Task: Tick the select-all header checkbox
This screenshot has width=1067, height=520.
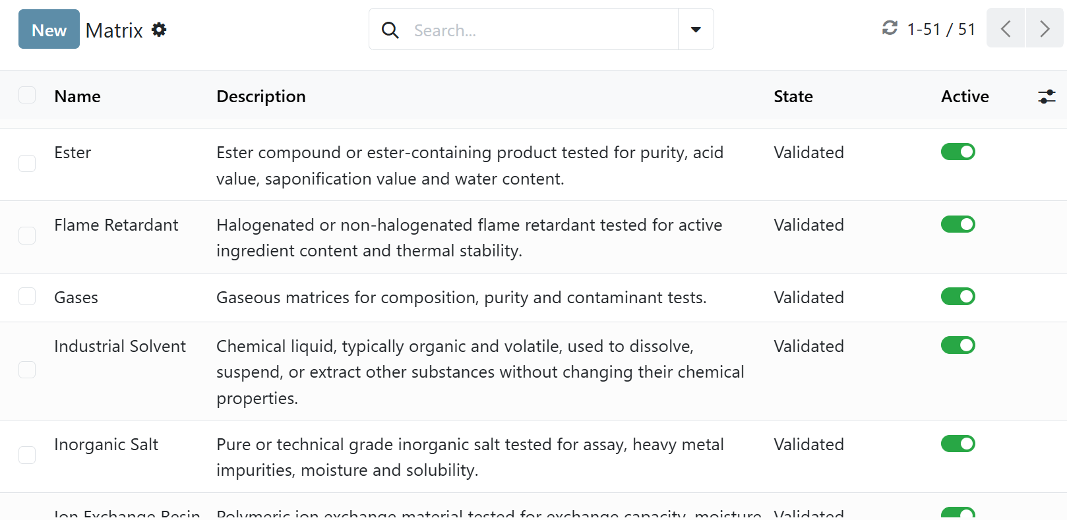Action: pyautogui.click(x=27, y=95)
